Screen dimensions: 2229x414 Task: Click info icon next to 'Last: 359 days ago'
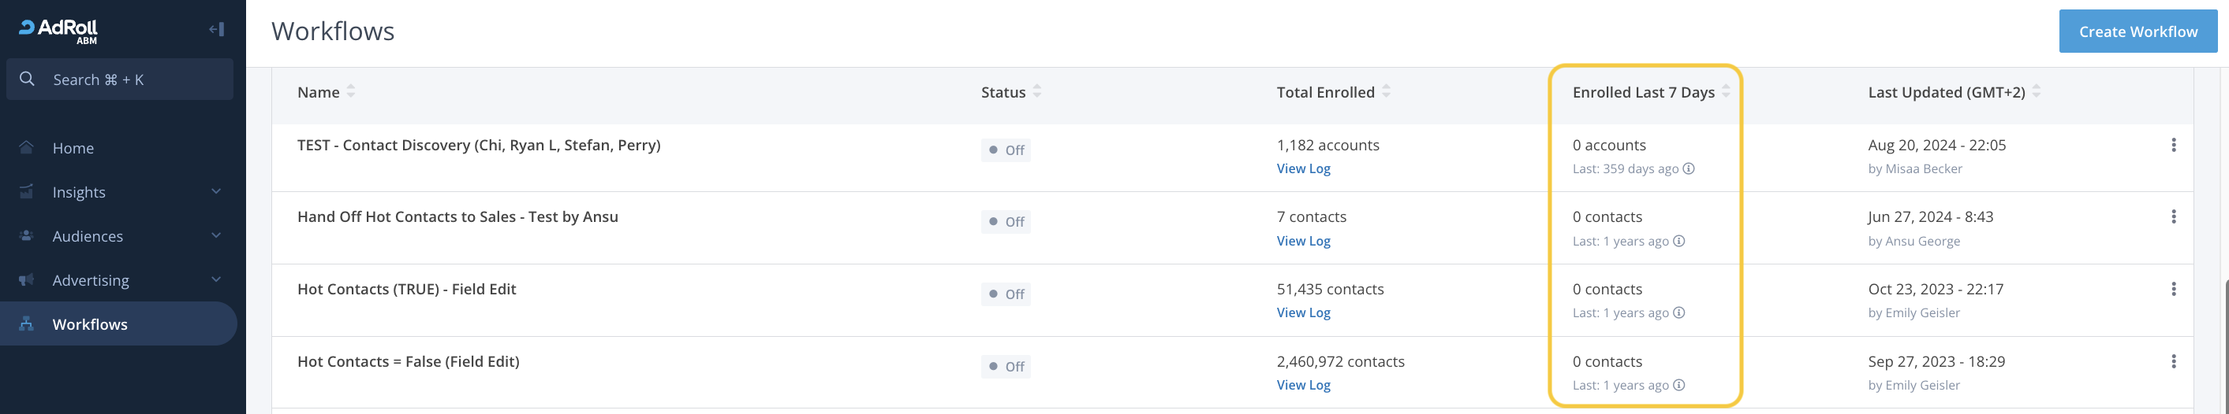[x=1688, y=169]
